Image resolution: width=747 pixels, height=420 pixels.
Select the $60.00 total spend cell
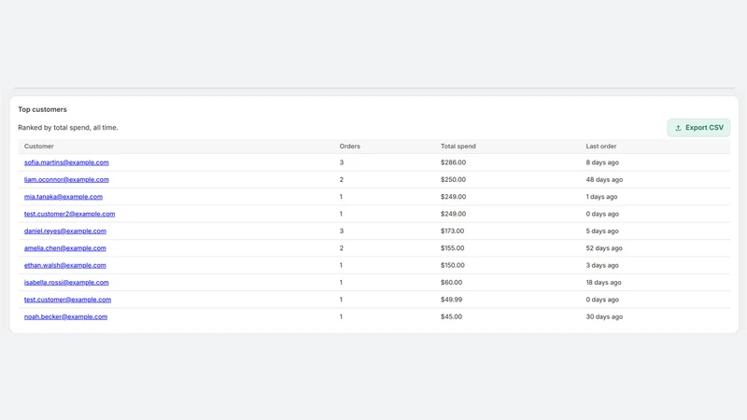[451, 283]
